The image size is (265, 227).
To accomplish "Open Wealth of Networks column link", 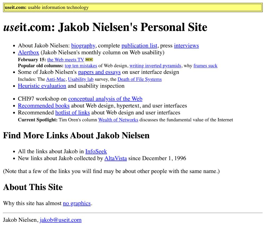I will pyautogui.click(x=118, y=120).
